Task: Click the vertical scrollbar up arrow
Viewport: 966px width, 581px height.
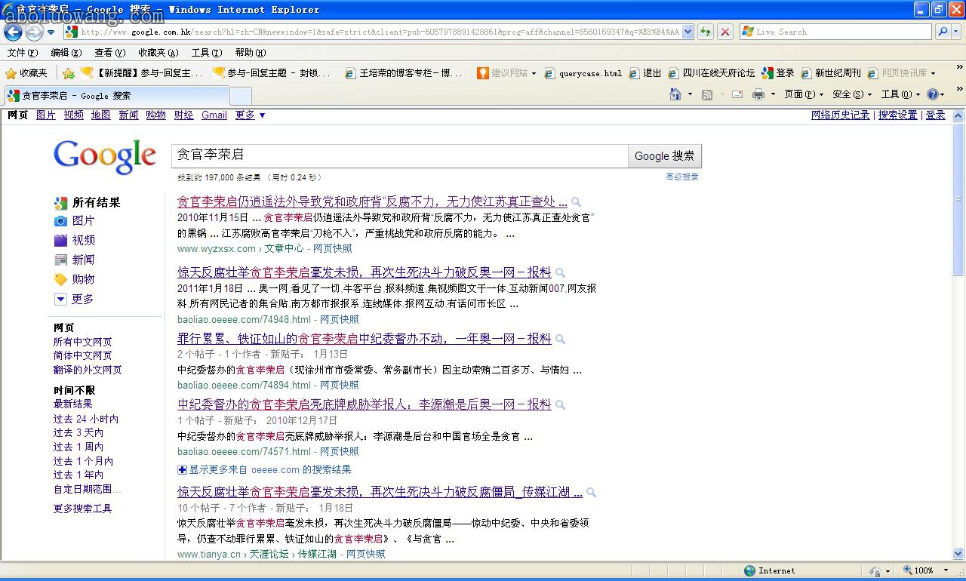Action: pyautogui.click(x=958, y=116)
